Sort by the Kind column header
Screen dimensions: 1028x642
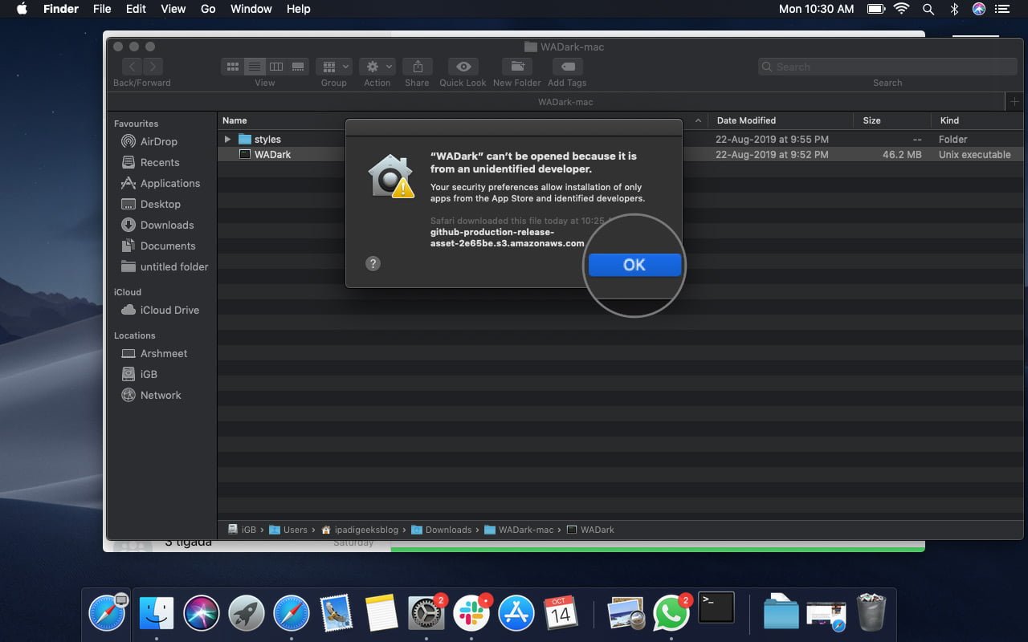click(949, 120)
